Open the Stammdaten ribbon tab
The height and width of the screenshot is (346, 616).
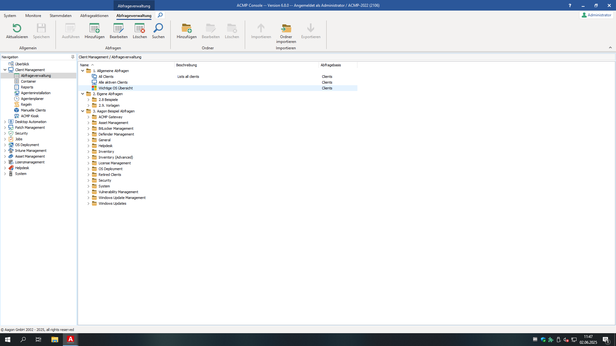point(60,15)
